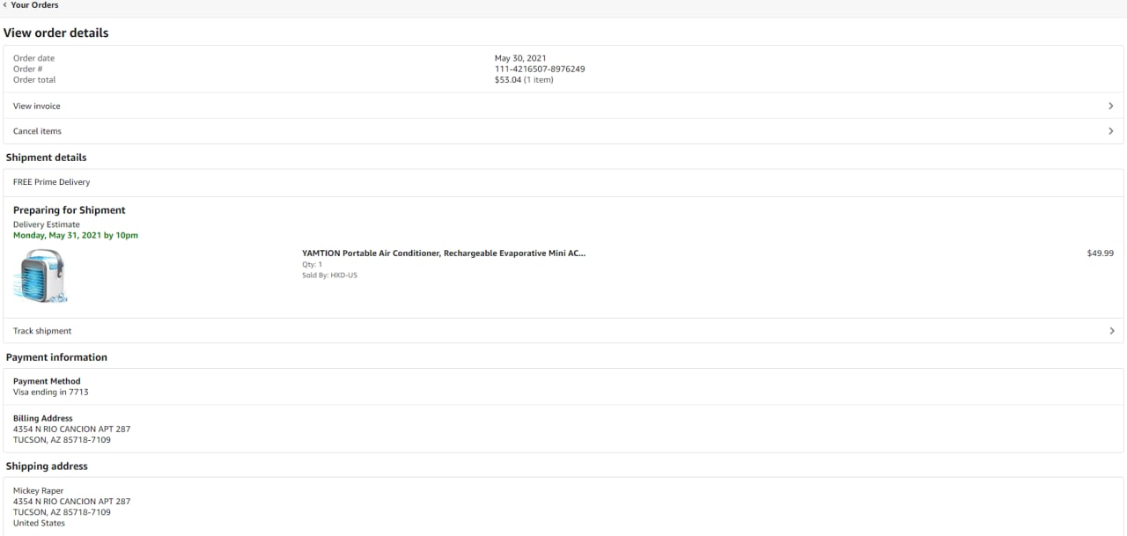Click the Cancel items arrow icon

pos(1111,131)
